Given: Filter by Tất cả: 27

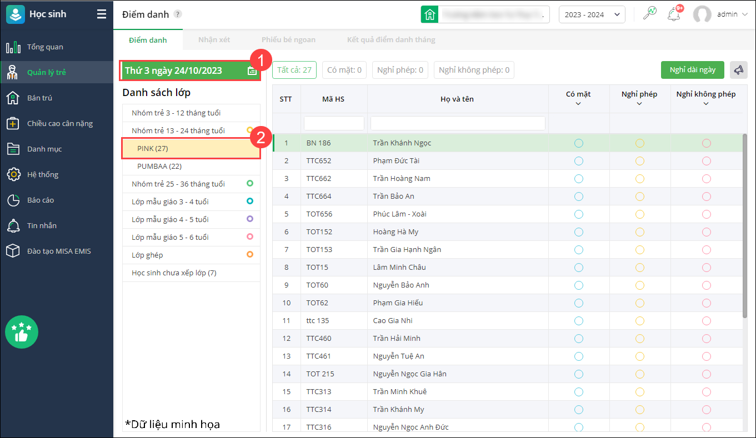Looking at the screenshot, I should 294,70.
